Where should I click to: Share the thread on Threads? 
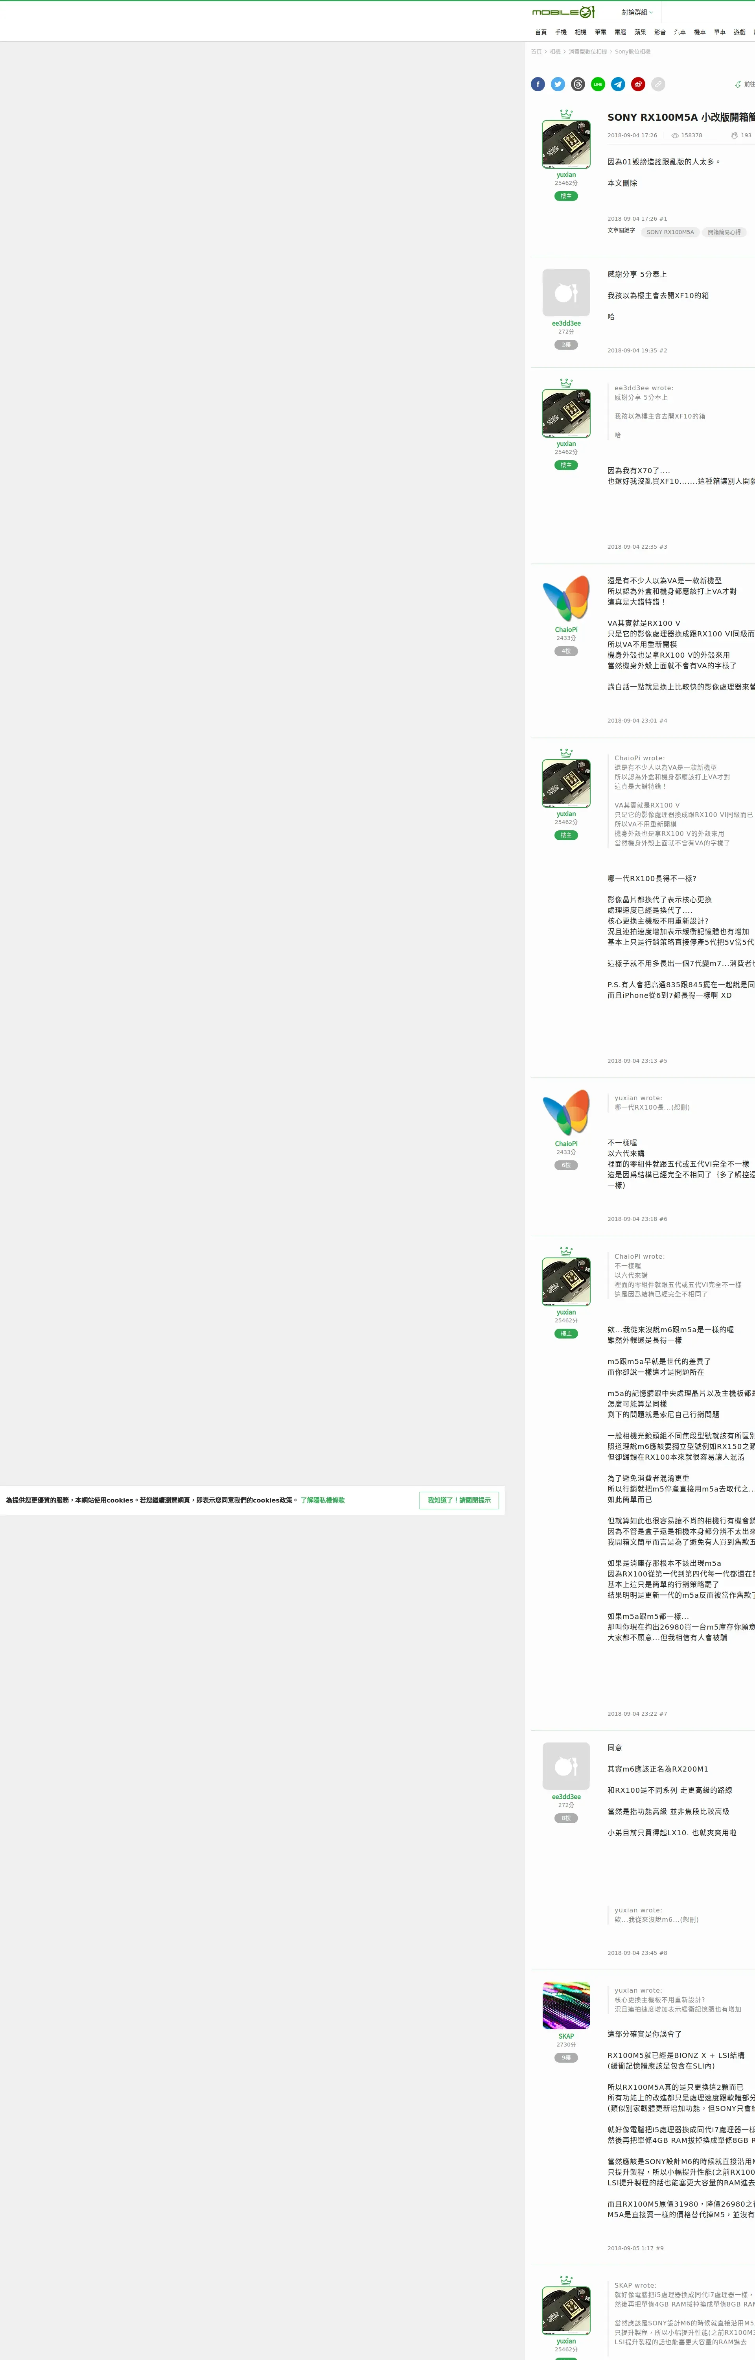click(x=578, y=84)
